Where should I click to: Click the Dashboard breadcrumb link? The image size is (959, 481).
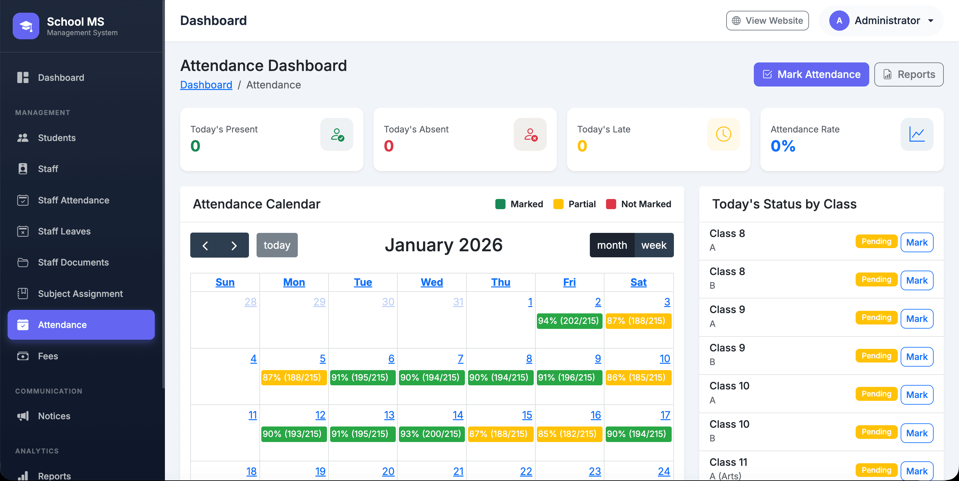(x=206, y=85)
